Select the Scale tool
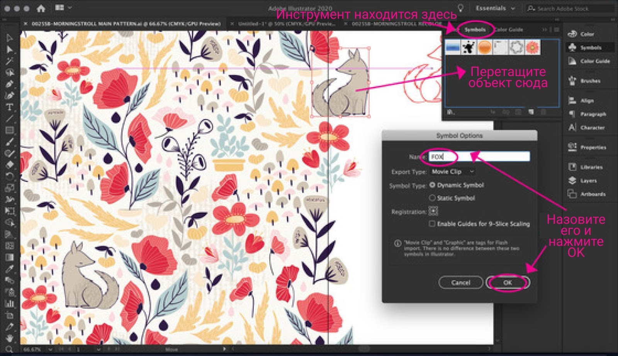The width and height of the screenshot is (618, 356). (x=10, y=188)
